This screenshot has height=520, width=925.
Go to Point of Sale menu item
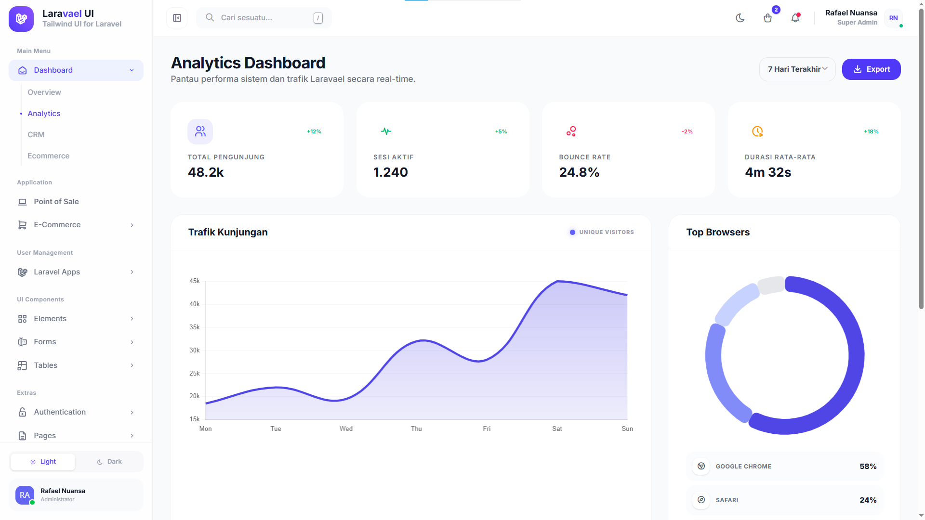[x=56, y=202]
